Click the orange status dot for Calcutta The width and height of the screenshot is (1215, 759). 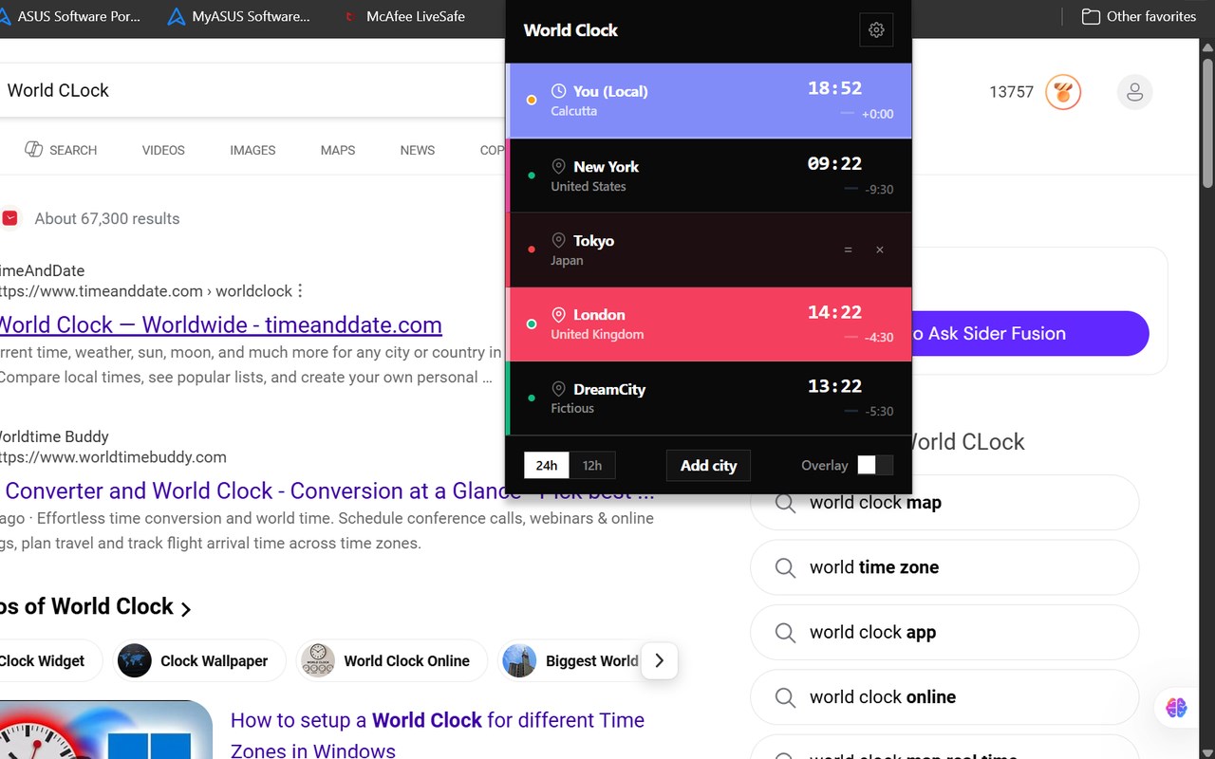pos(532,100)
